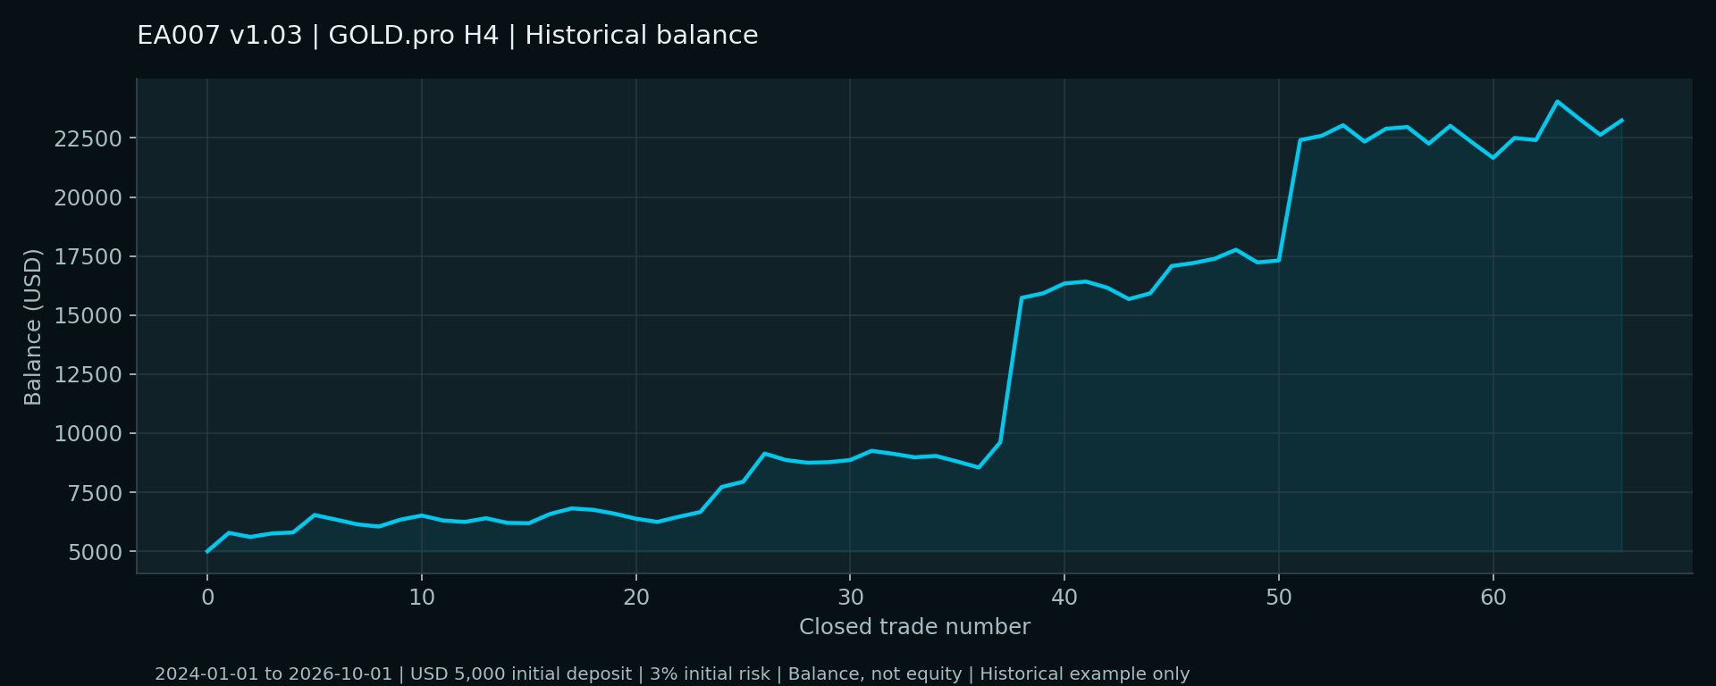Select the "Balance (USD)" y-axis label
Screen dimensions: 1716x686
pyautogui.click(x=33, y=327)
